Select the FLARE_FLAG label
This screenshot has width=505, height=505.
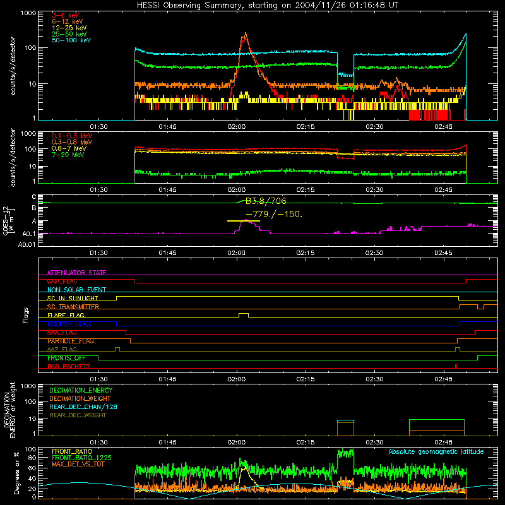pos(66,315)
